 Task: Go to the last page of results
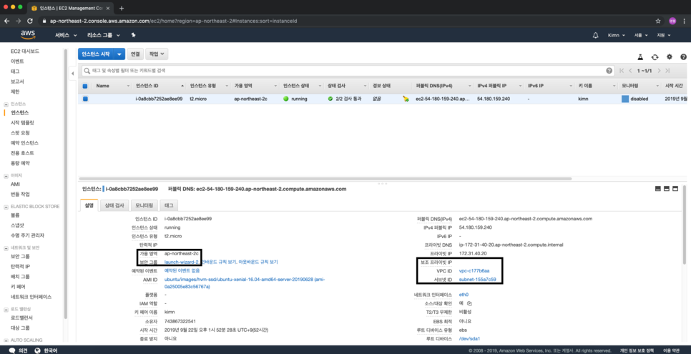[x=668, y=71]
